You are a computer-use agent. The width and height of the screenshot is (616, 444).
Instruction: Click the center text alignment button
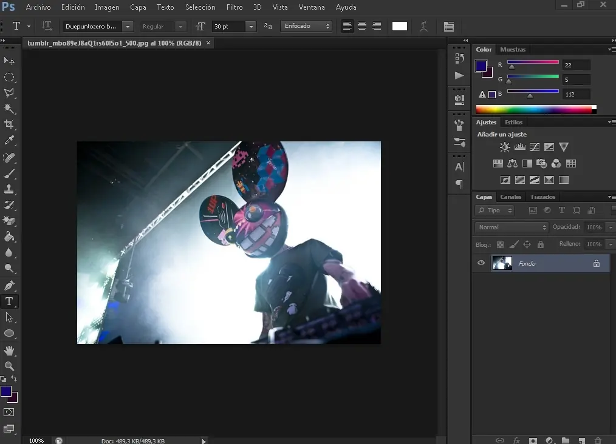[362, 26]
